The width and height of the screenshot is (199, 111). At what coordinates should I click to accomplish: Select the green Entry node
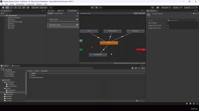(81, 50)
